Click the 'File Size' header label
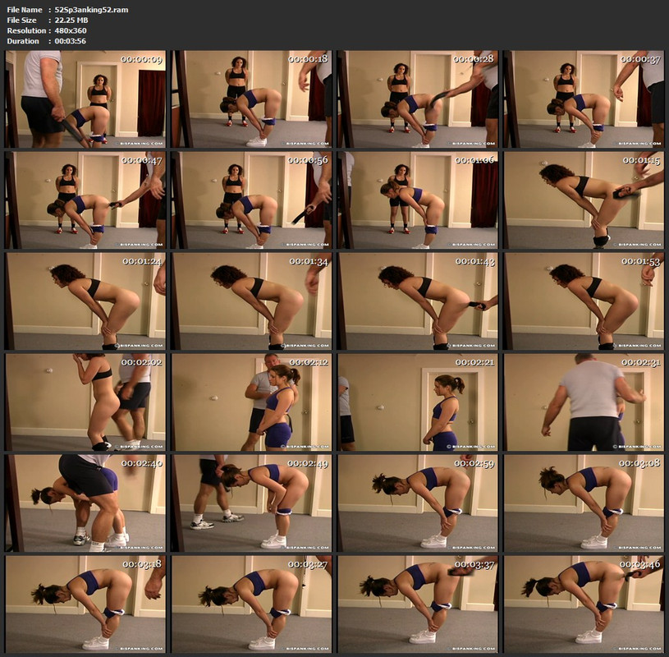 pyautogui.click(x=22, y=20)
